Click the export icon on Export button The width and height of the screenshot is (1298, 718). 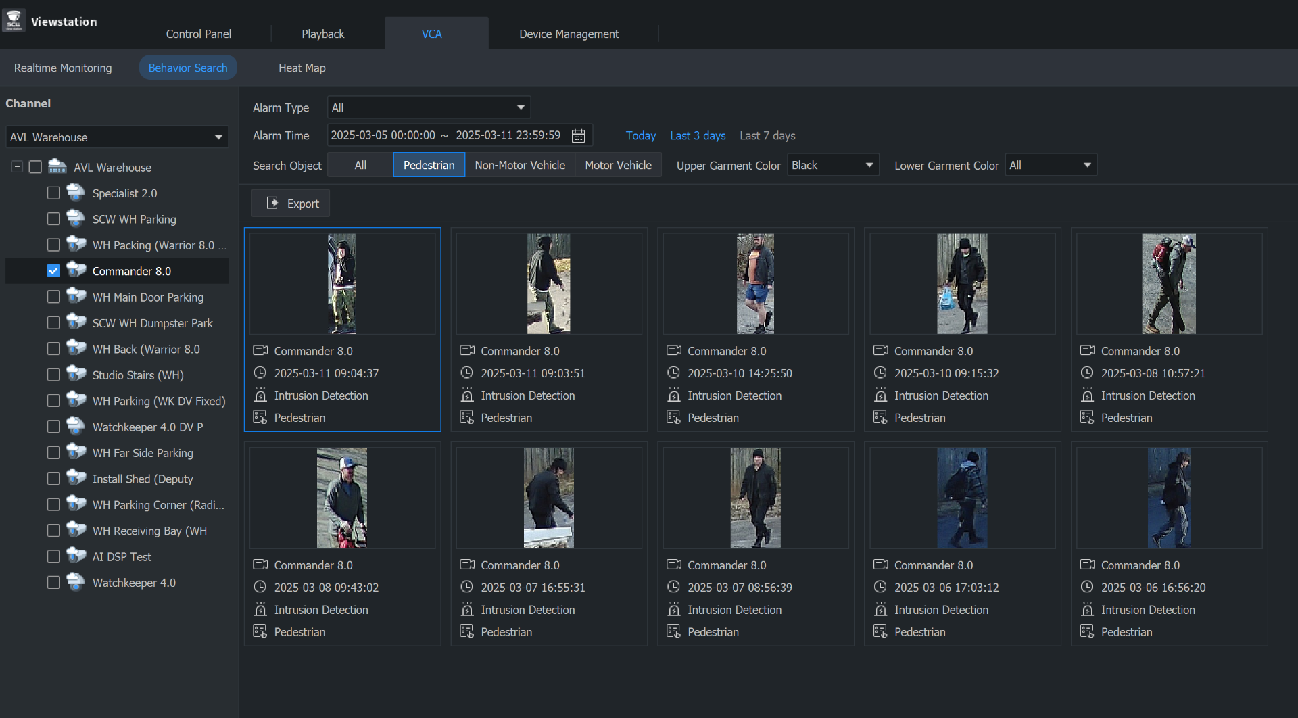(x=272, y=204)
